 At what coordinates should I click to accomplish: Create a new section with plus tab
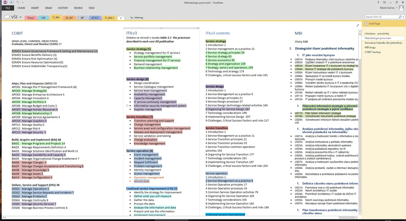121,18
